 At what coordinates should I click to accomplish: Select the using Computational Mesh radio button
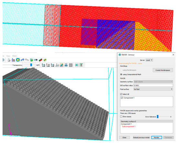pyautogui.click(x=121, y=74)
